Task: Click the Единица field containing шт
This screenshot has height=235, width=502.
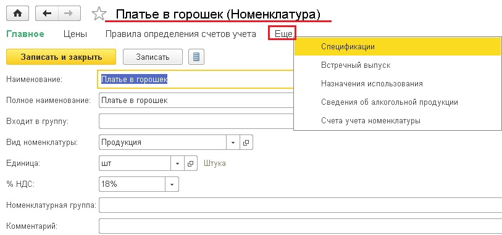Action: click(x=135, y=163)
